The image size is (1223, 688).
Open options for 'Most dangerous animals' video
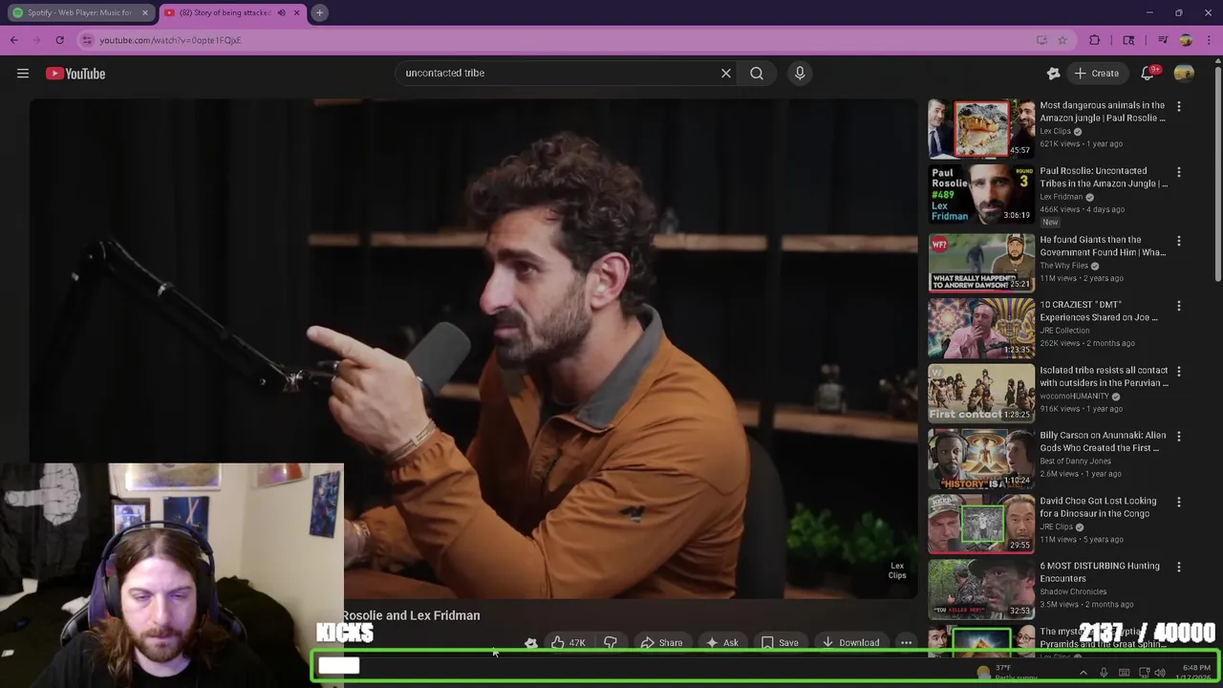[x=1178, y=107]
